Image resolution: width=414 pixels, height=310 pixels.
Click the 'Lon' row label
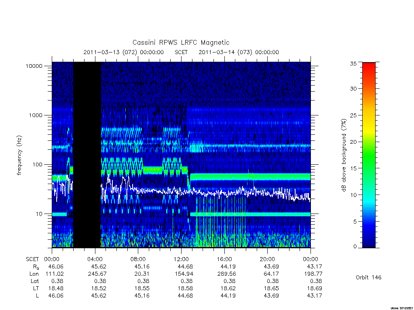click(x=34, y=274)
